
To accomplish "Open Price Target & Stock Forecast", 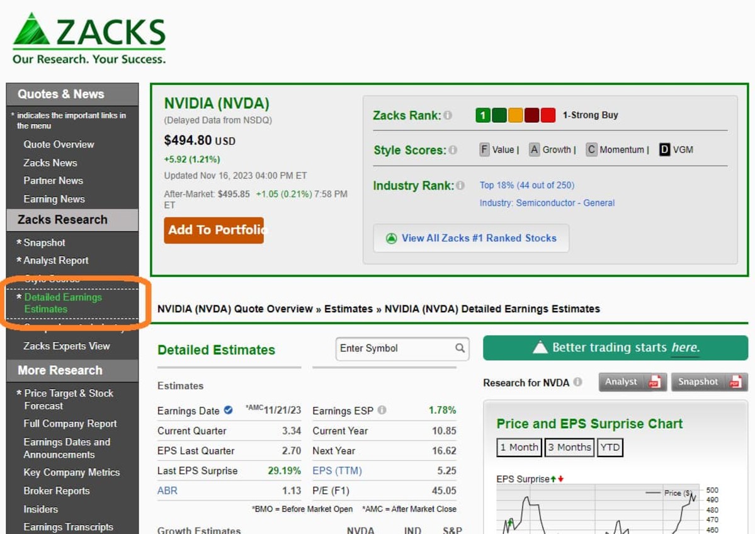I will click(x=69, y=400).
